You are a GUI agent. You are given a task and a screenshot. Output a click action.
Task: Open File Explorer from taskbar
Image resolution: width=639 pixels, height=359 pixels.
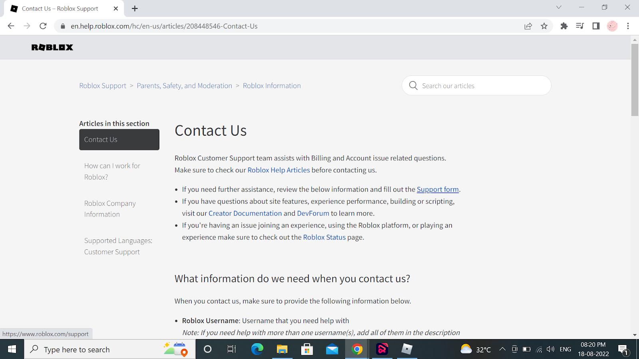click(x=282, y=349)
